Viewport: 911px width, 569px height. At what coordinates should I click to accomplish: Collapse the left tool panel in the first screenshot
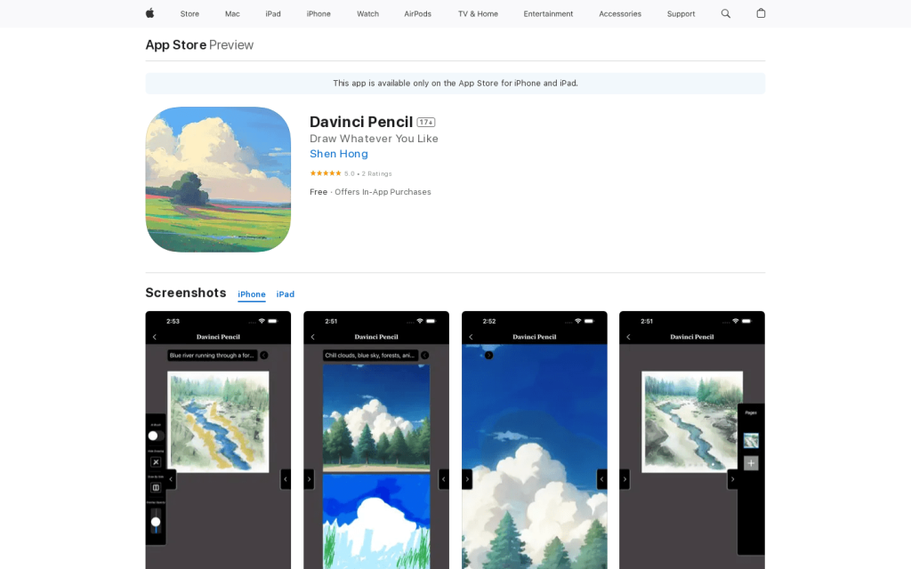tap(171, 479)
